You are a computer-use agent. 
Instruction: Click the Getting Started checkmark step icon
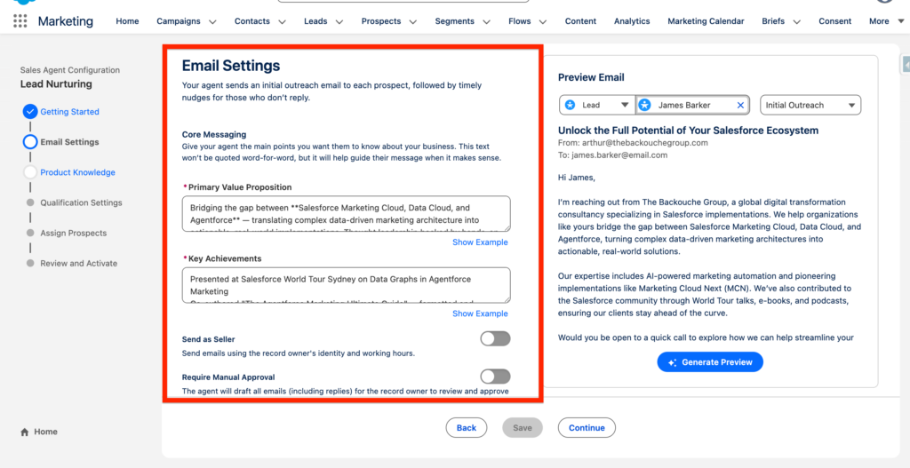click(30, 112)
